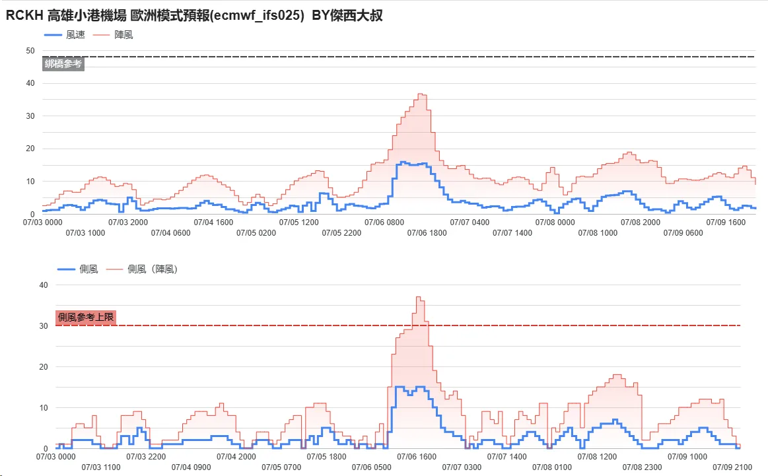Screen dimensions: 768x476
Task: Select bottom chart x-axis label 07/09 1000
Action: tap(687, 456)
